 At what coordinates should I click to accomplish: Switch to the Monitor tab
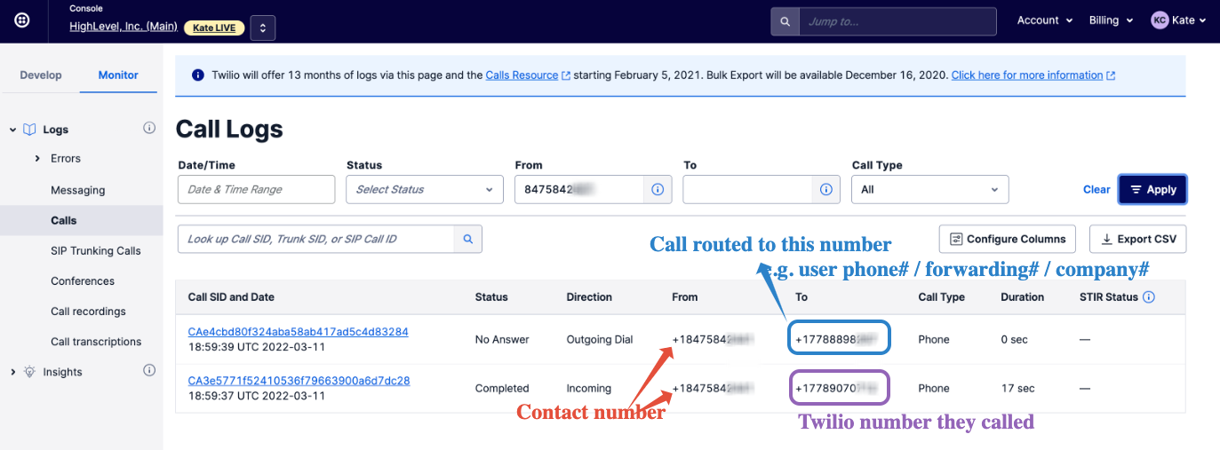[x=118, y=75]
